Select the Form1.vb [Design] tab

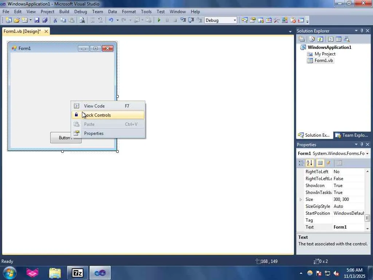click(22, 31)
